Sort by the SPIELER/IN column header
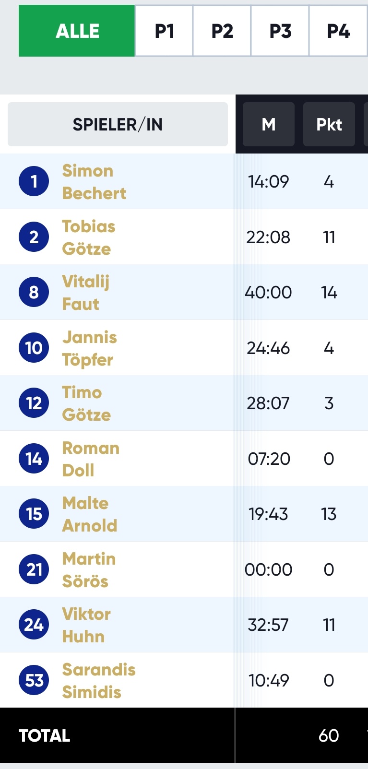The width and height of the screenshot is (368, 769). [118, 124]
